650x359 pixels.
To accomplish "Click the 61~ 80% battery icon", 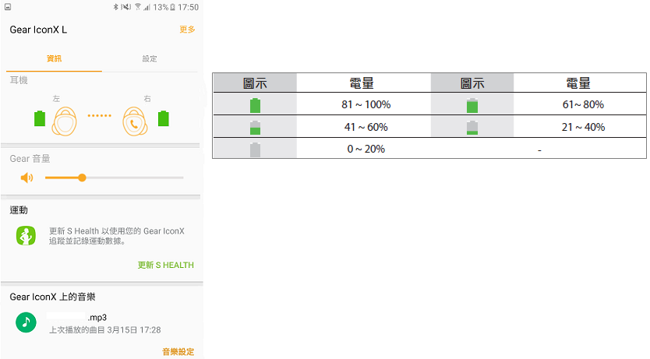I will [x=472, y=105].
